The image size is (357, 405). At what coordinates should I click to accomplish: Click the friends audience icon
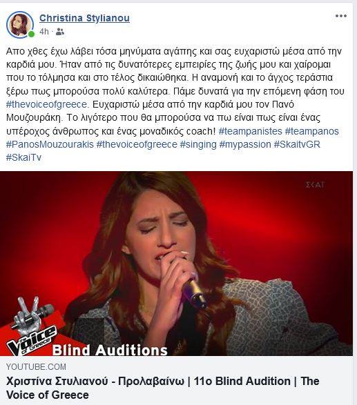point(59,32)
